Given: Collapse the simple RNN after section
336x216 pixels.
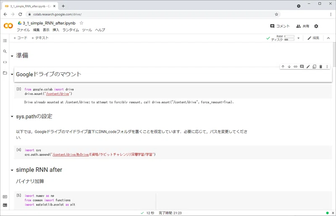Looking at the screenshot, I should pos(12,170).
